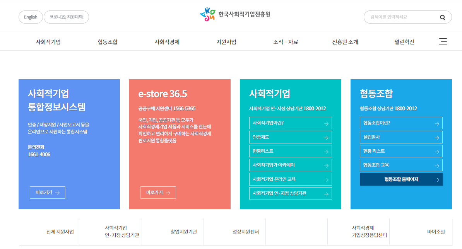Click the search magnifier icon

click(442, 17)
